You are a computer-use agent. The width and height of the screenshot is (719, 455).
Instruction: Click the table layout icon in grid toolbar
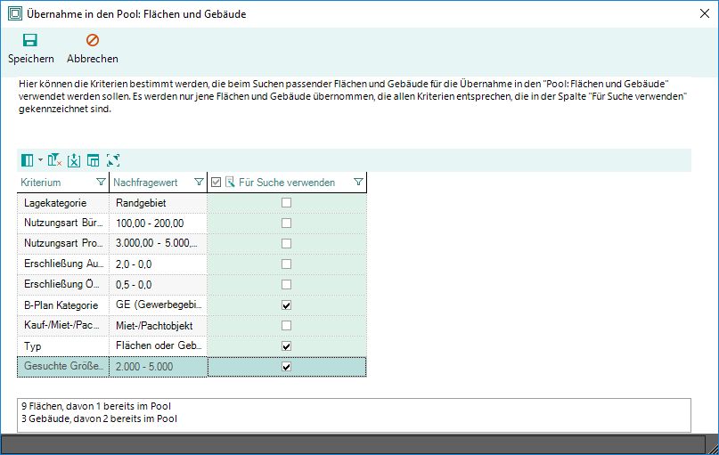pyautogui.click(x=93, y=160)
